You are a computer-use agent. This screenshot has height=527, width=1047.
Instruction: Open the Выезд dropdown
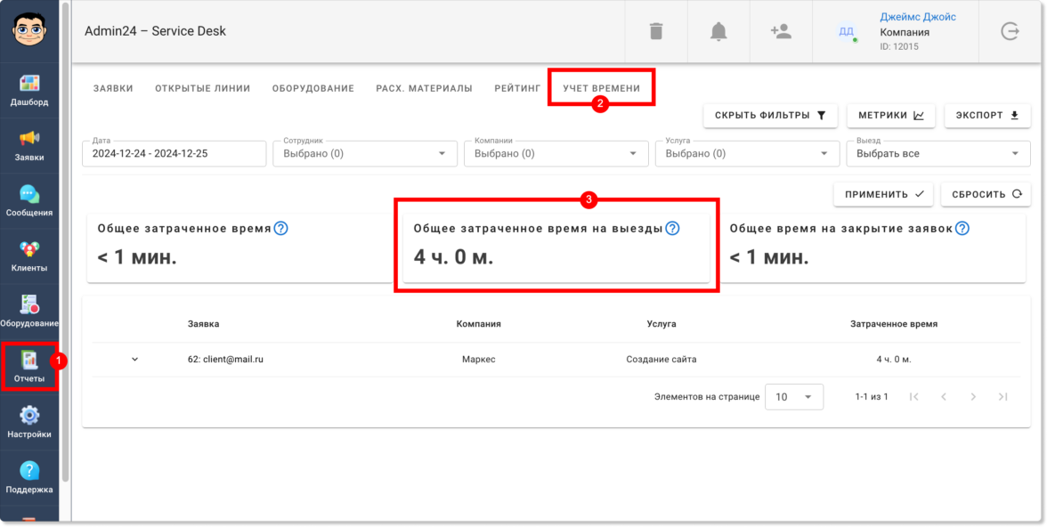938,154
